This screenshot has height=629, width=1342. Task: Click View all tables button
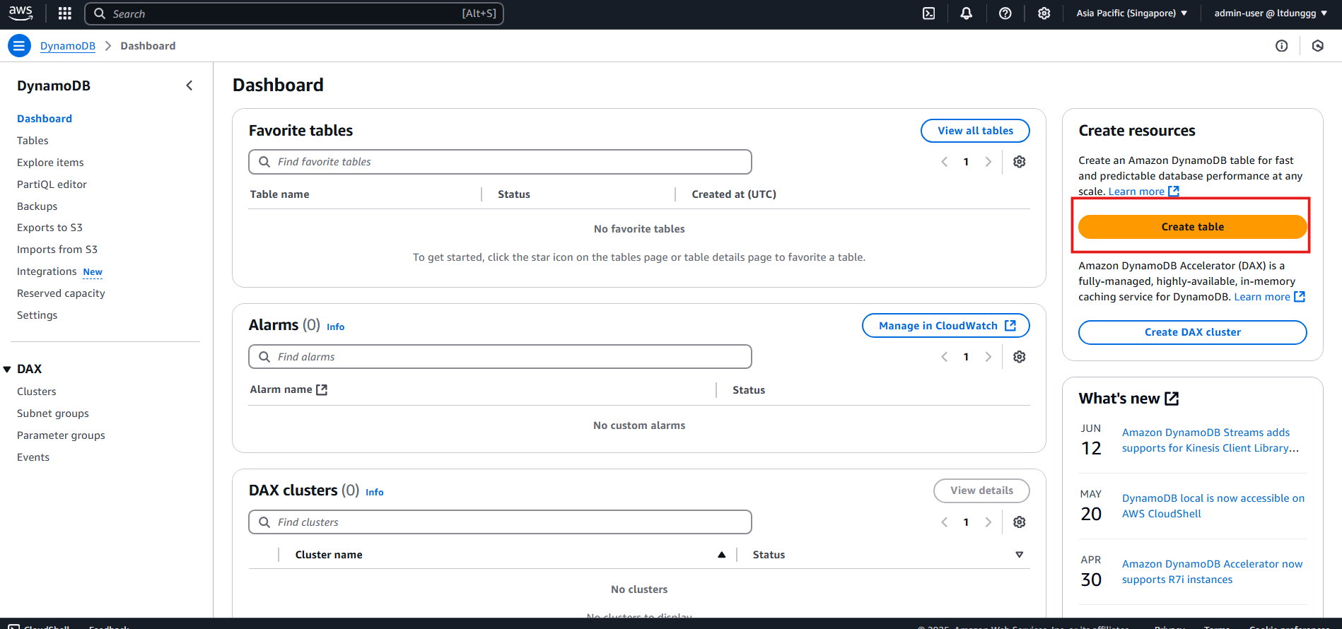[975, 131]
